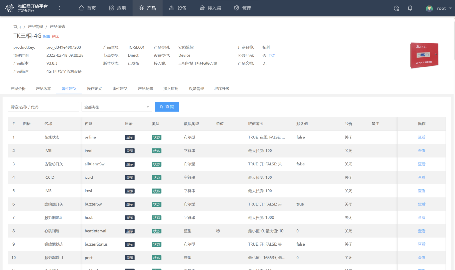
Task: Click the search name/code input field
Action: 43,107
